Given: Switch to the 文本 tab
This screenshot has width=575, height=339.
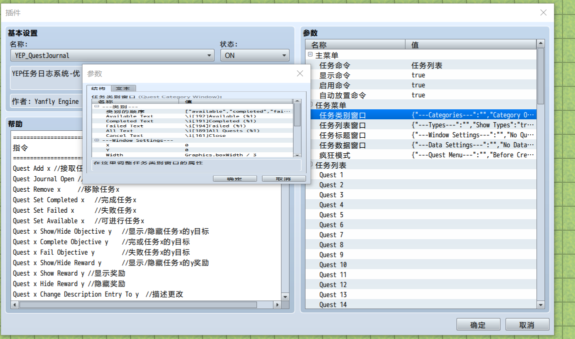Looking at the screenshot, I should [x=123, y=88].
